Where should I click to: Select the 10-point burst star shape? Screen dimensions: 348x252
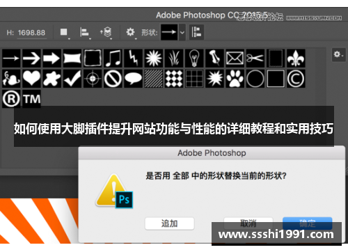point(214,79)
